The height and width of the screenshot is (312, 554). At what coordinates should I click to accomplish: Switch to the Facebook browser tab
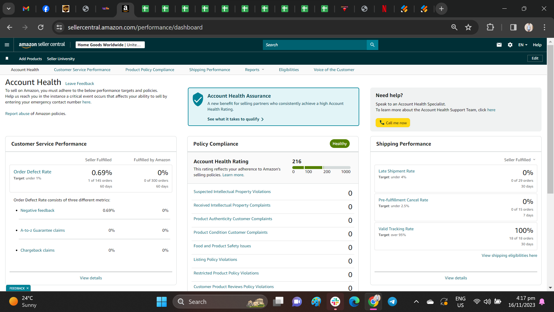tap(46, 9)
